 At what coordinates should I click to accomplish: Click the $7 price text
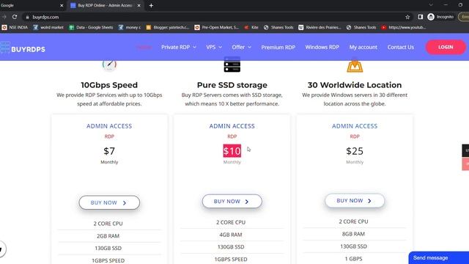coord(109,151)
